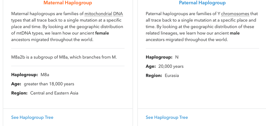Open the Maternal Haplogroup heading link
This screenshot has height=126, width=266.
pos(68,3)
